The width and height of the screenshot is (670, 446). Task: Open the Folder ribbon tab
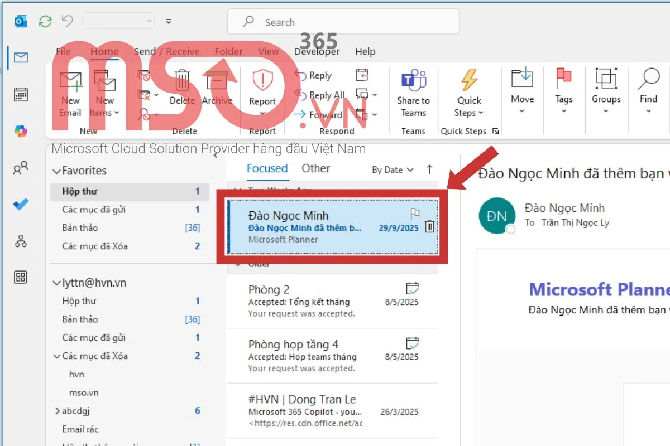coord(228,51)
